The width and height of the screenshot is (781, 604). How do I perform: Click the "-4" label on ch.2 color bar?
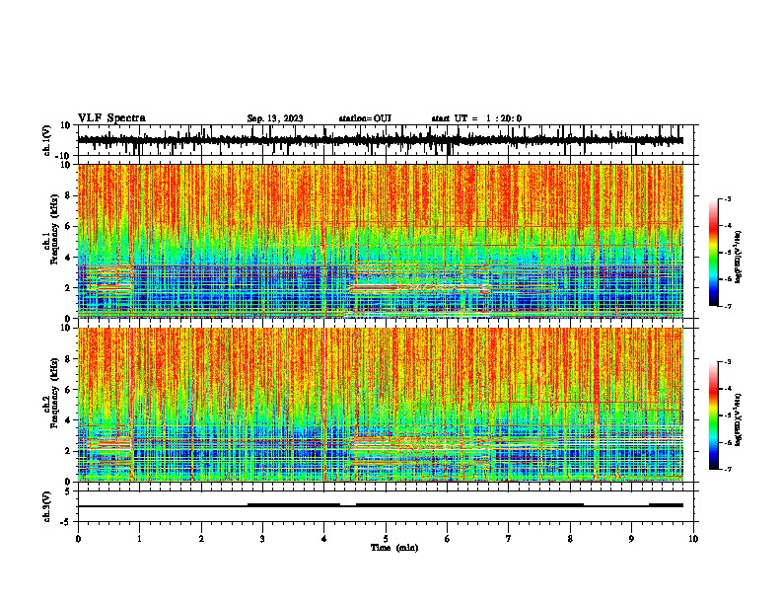coord(727,389)
